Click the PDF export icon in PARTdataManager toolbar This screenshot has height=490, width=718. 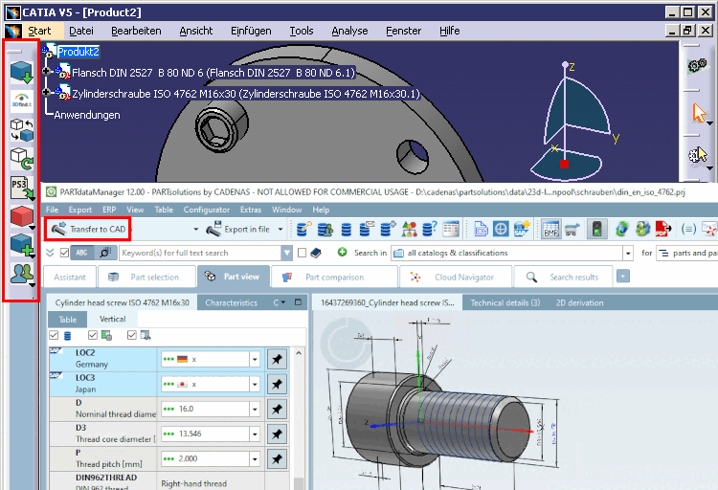pos(662,229)
